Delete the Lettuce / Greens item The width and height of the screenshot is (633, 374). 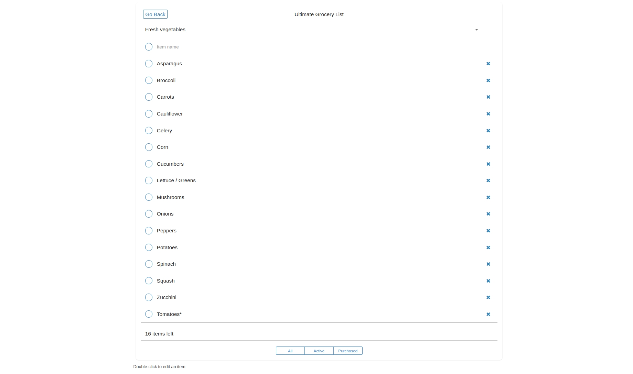(x=488, y=180)
